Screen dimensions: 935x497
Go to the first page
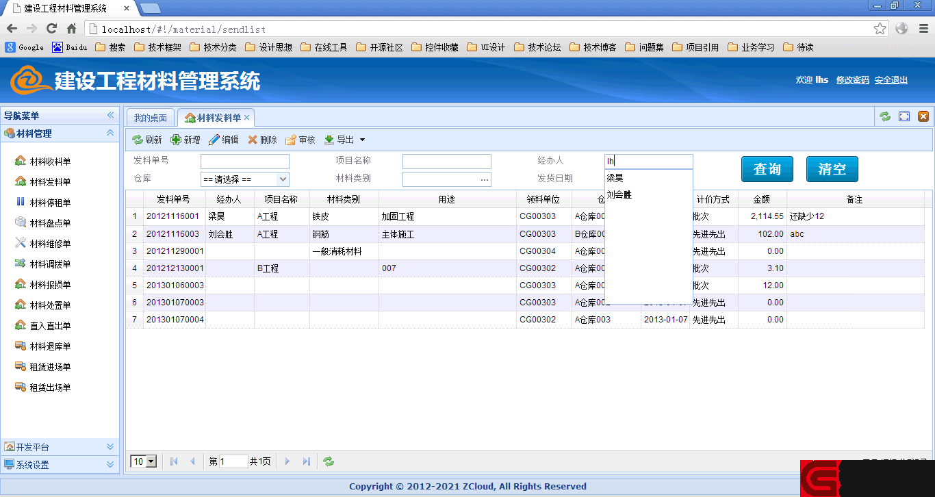point(174,461)
